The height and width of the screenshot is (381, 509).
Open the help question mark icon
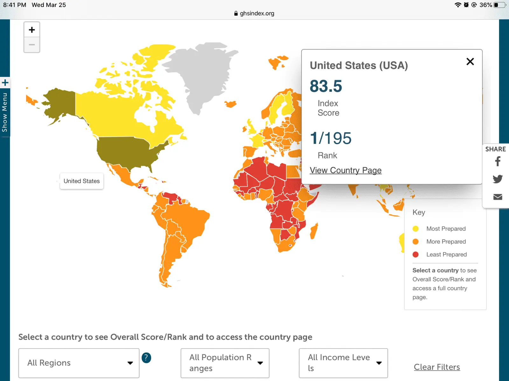146,358
